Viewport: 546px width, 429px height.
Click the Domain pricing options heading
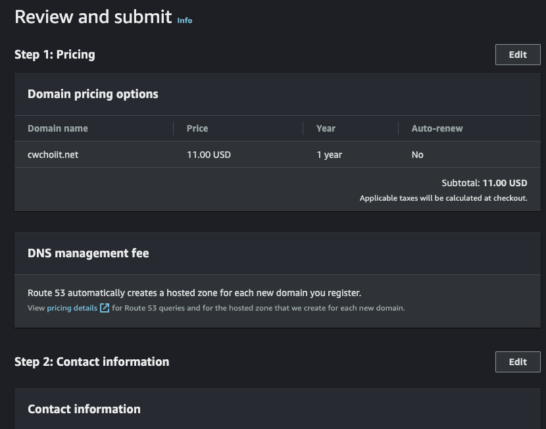coord(93,94)
